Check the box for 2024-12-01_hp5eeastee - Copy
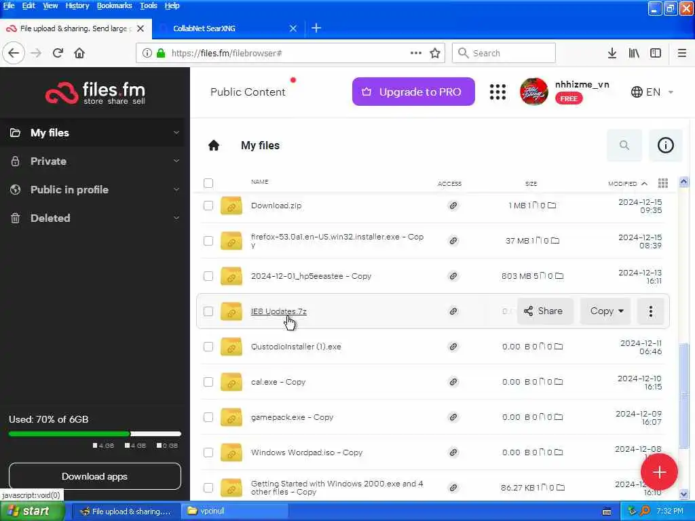The width and height of the screenshot is (695, 521). click(208, 276)
